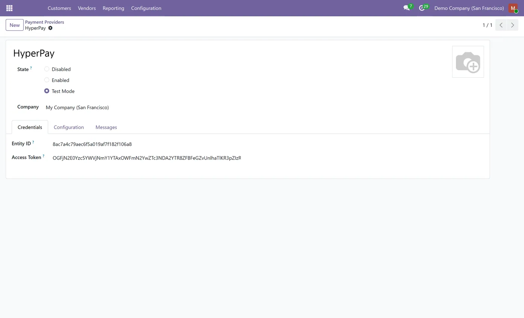
Task: Open the conversations messages icon
Action: (x=407, y=8)
